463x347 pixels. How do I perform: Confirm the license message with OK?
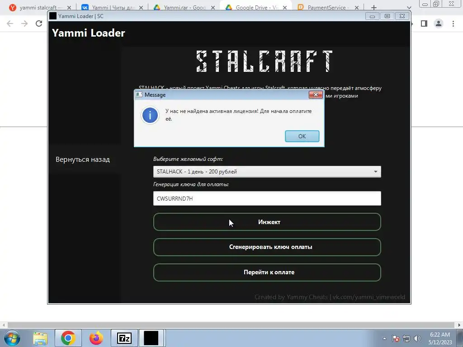pyautogui.click(x=302, y=136)
